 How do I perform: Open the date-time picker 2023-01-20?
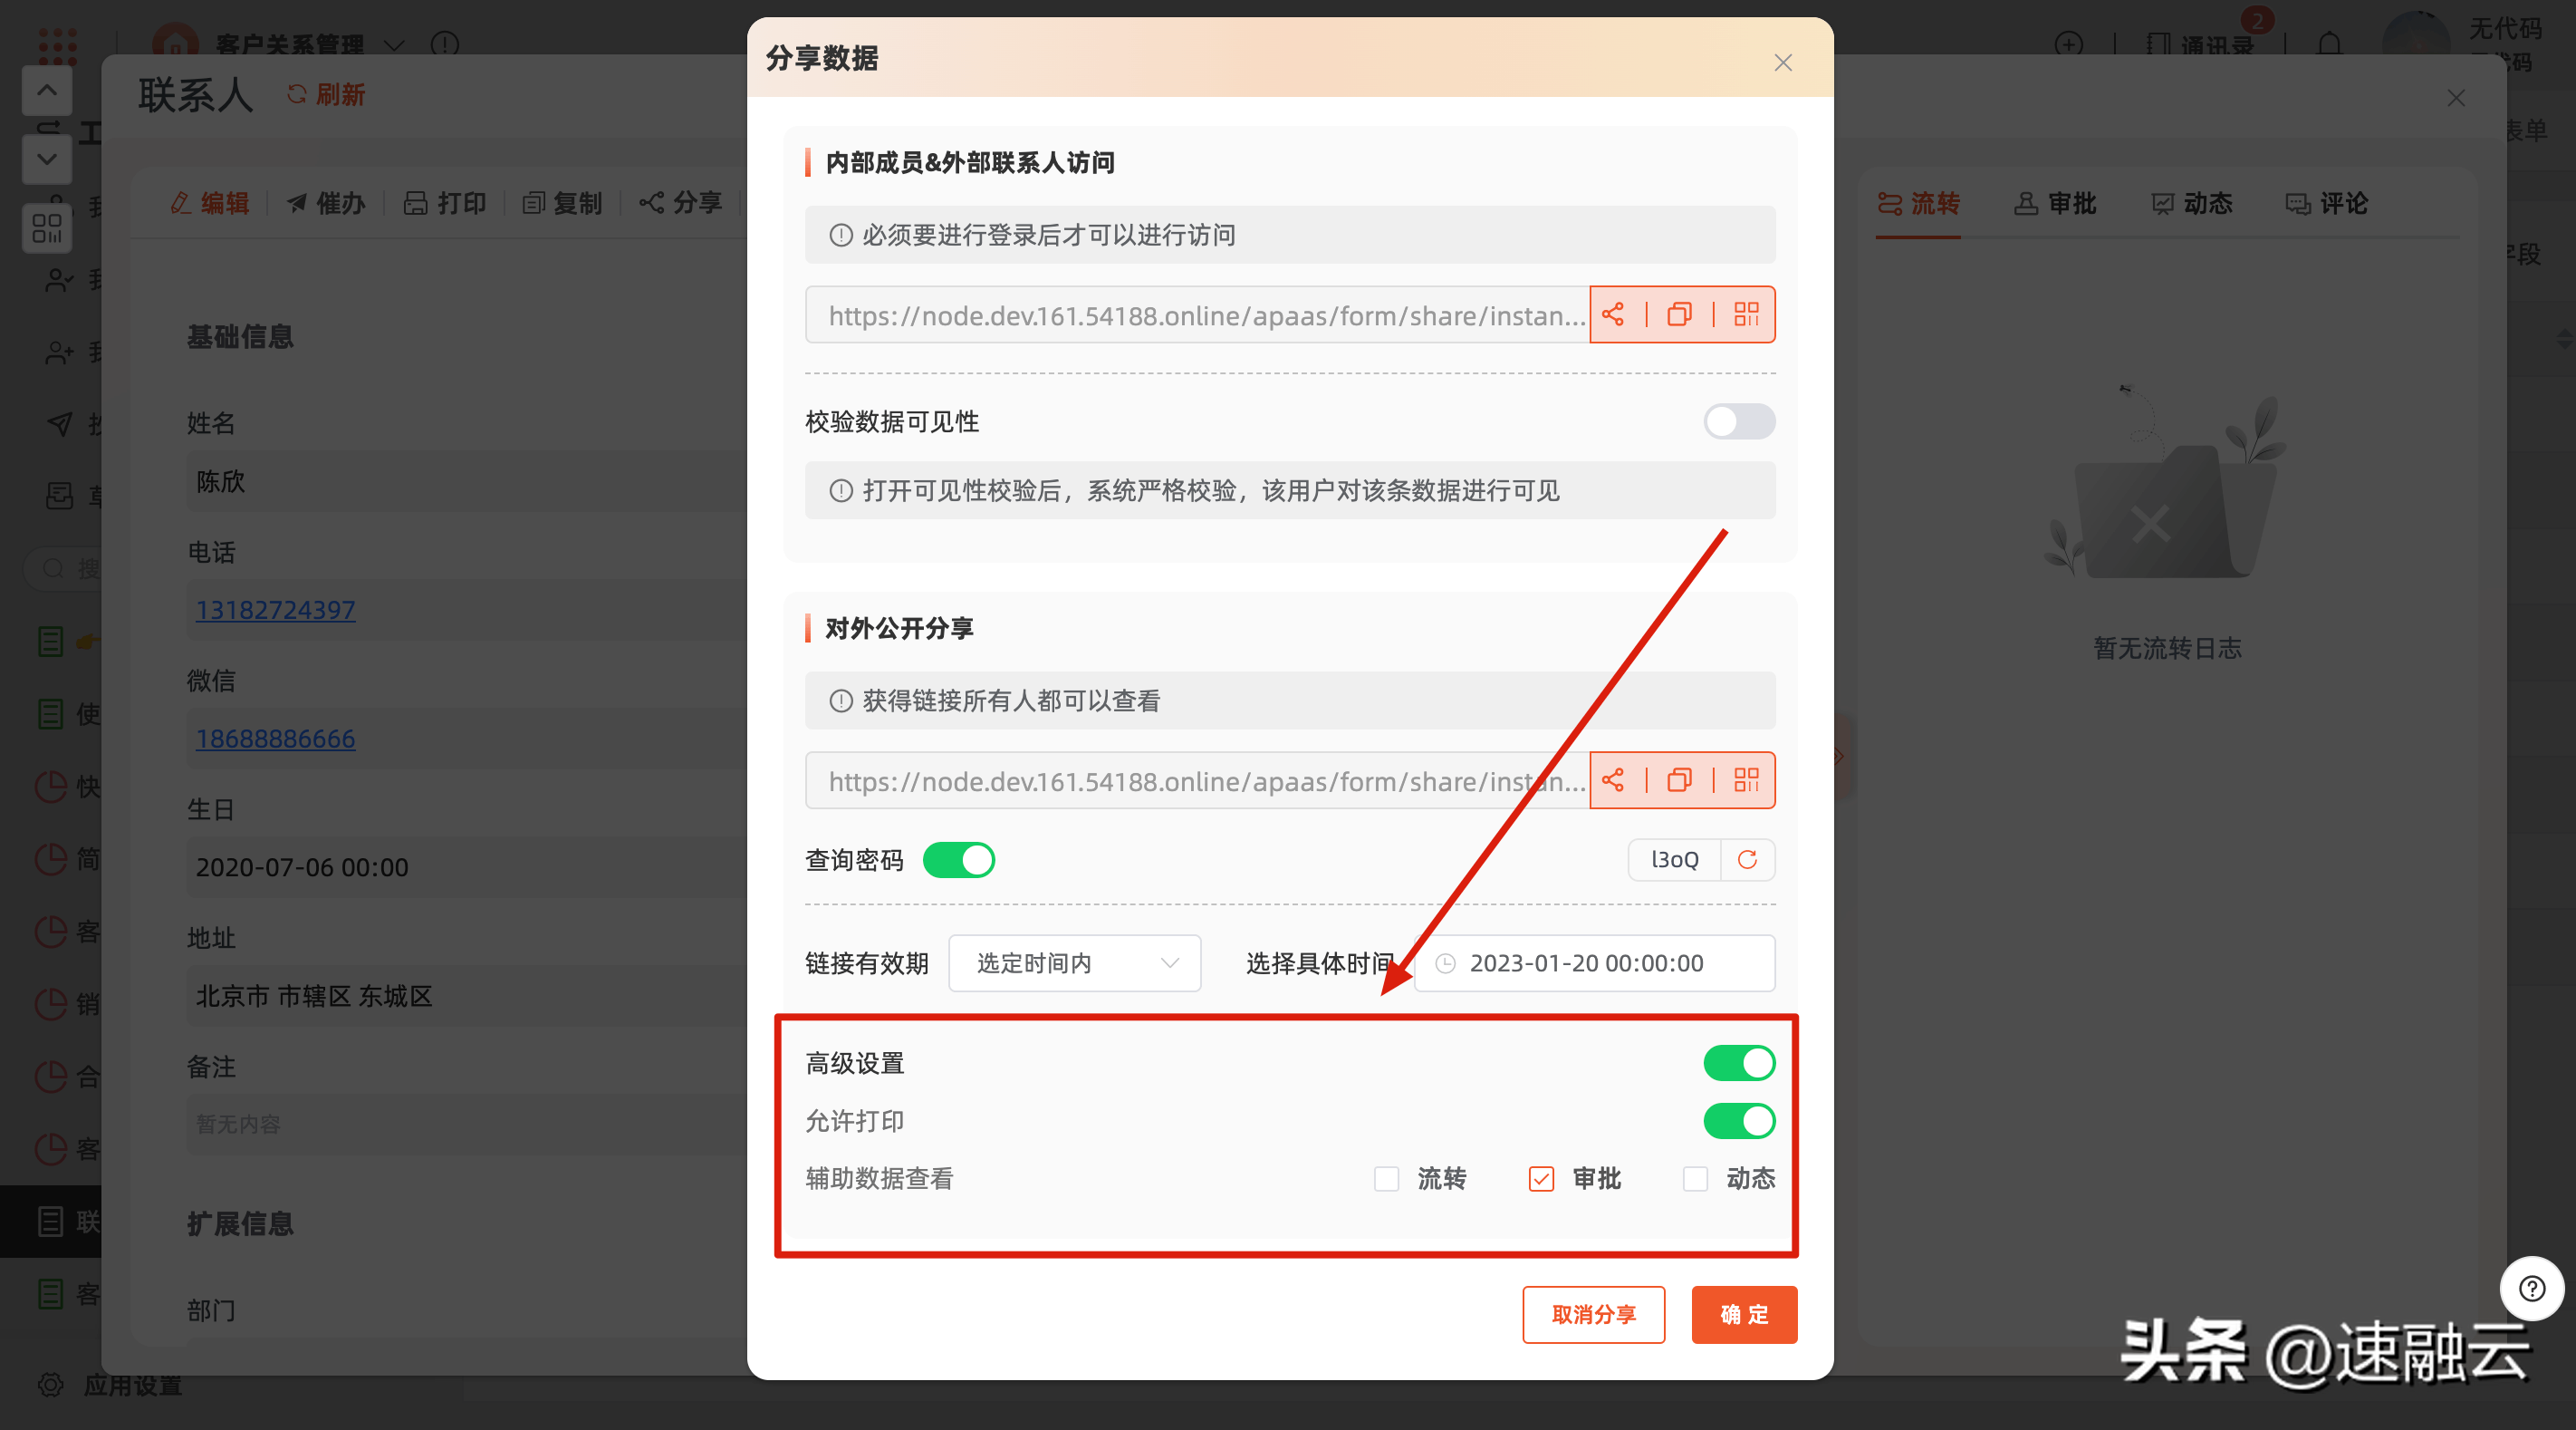pyautogui.click(x=1594, y=962)
